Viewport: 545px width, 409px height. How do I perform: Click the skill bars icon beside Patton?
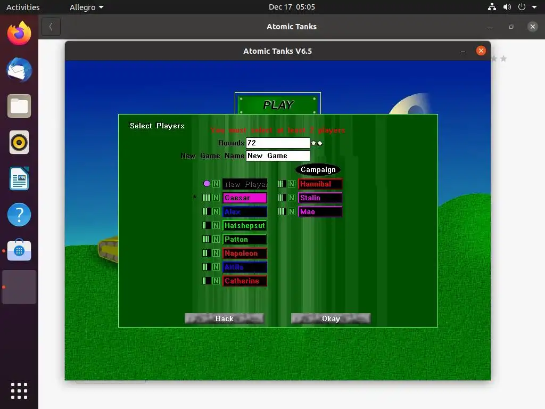tap(207, 239)
